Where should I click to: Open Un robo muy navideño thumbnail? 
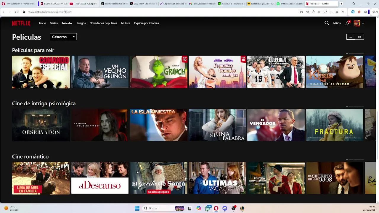pyautogui.click(x=276, y=178)
